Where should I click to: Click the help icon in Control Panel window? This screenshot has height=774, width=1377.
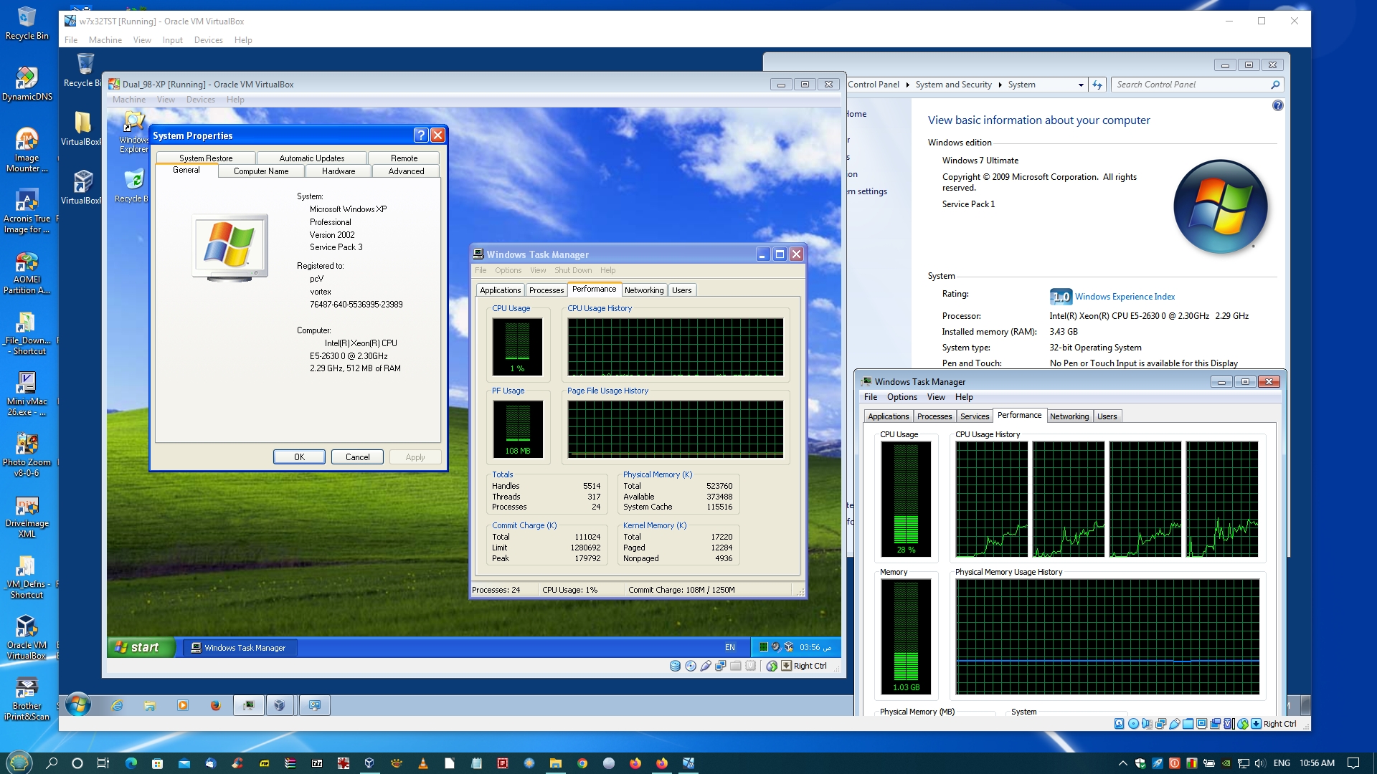pyautogui.click(x=1278, y=105)
